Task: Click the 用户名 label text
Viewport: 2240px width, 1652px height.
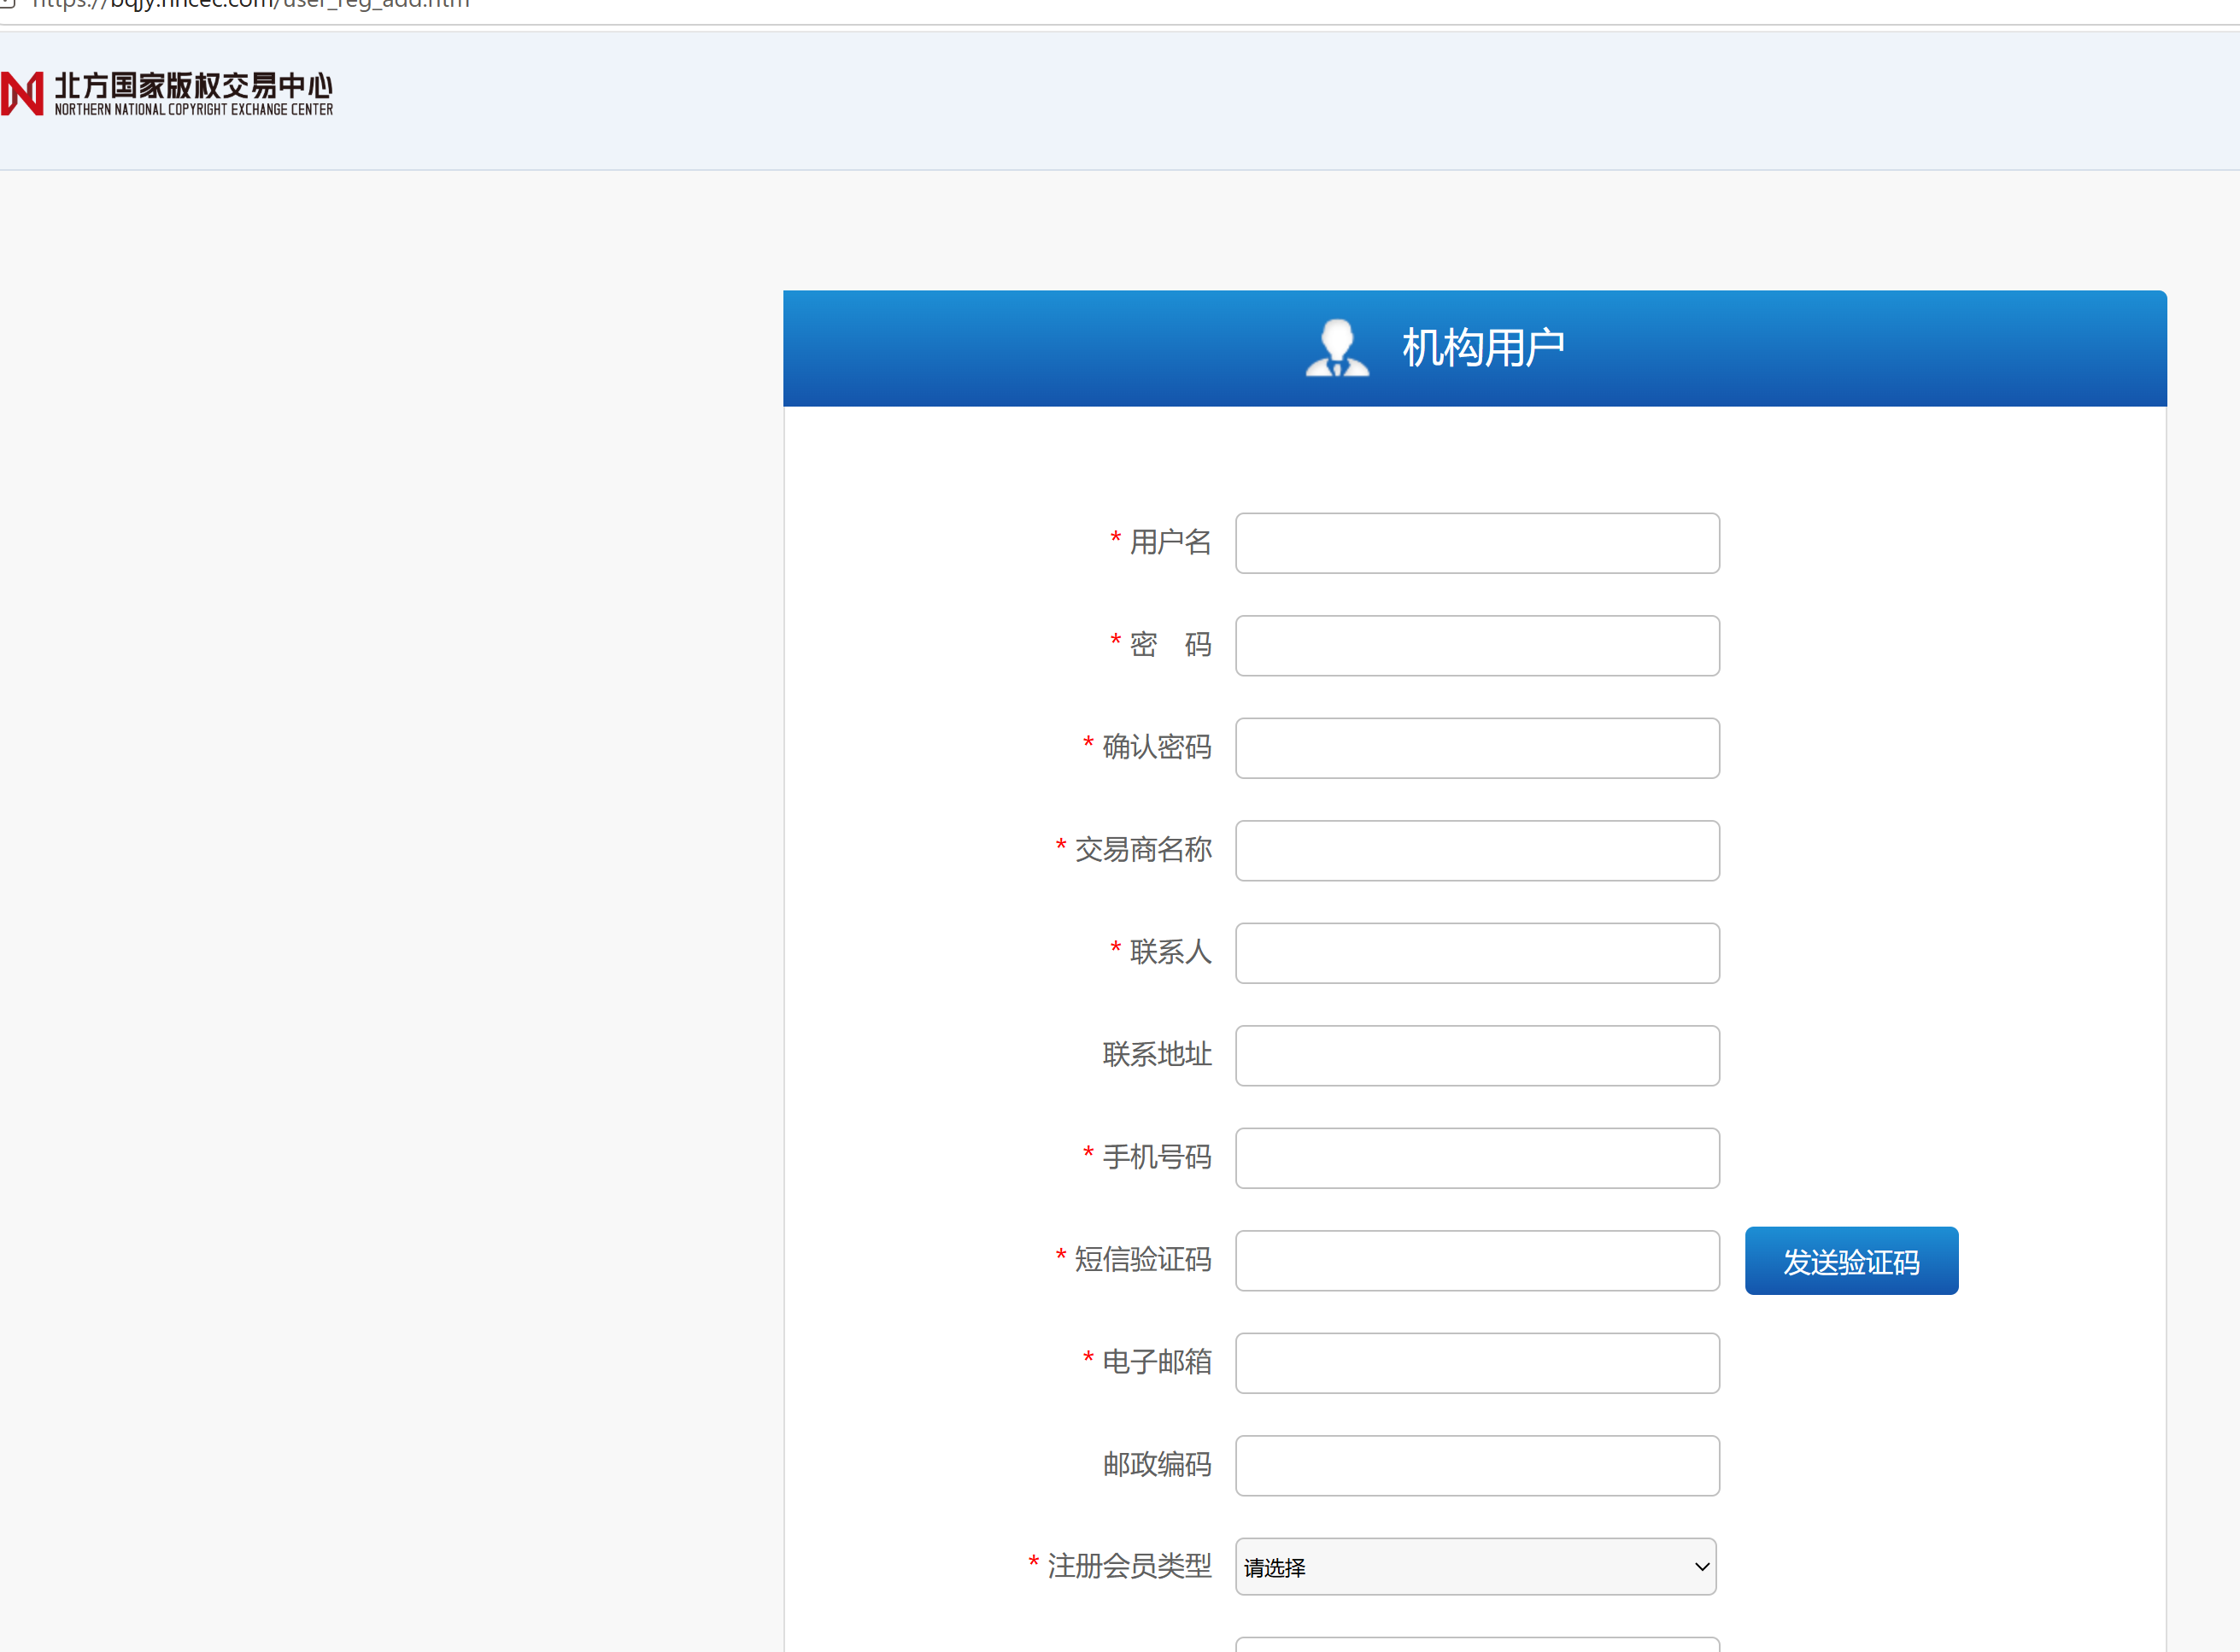Action: pos(1170,542)
